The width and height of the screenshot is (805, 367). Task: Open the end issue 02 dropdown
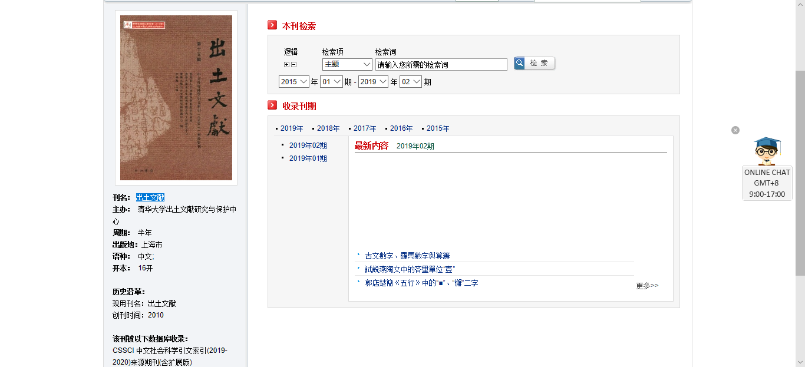411,82
